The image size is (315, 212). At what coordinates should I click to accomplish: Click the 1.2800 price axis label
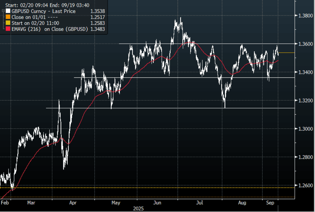coord(305,157)
